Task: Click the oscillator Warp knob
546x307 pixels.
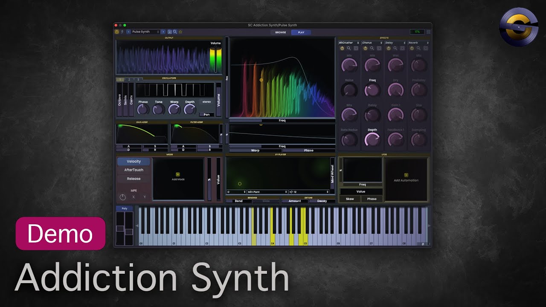Action: 174,110
